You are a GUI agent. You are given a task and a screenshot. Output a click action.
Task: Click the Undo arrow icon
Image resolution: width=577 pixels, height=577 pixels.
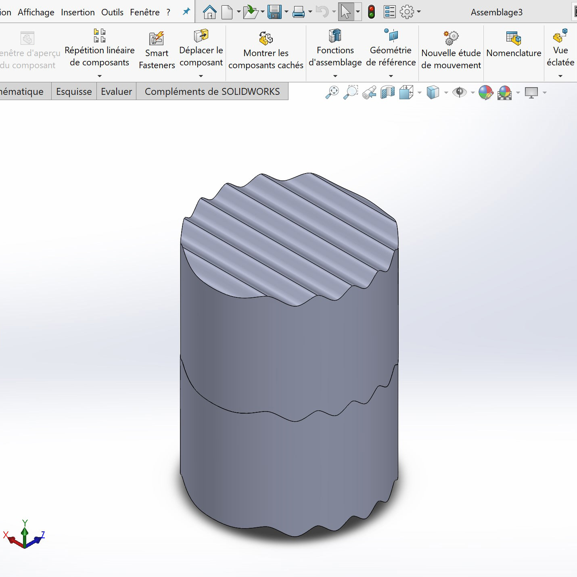[322, 12]
